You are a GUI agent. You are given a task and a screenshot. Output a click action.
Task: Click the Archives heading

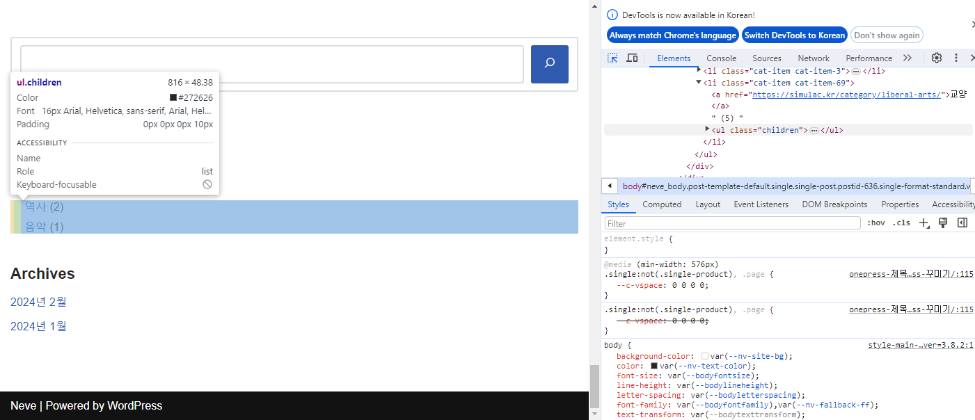point(42,274)
